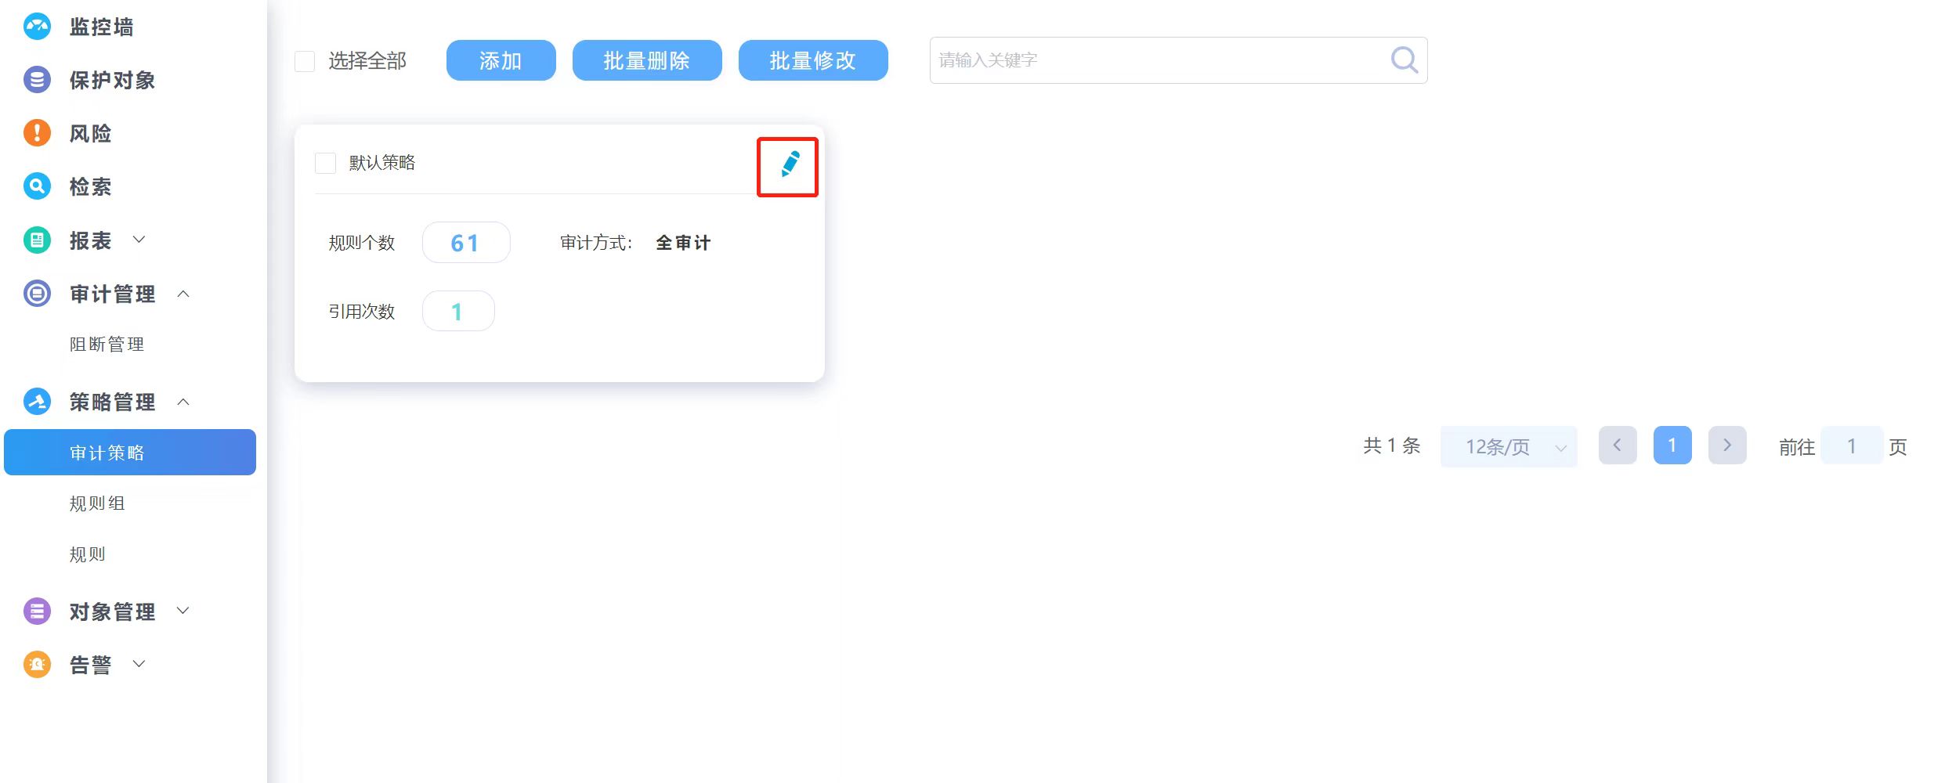Select the 审计策略 submenu item
Viewport: 1945px width, 783px height.
(x=130, y=452)
